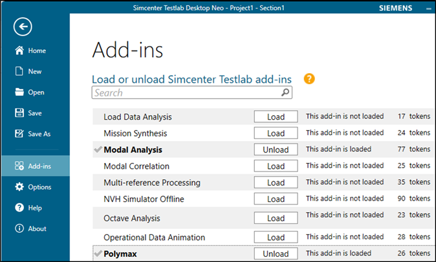The height and width of the screenshot is (262, 436).
Task: Click the add-ins Search input field
Action: click(x=184, y=93)
